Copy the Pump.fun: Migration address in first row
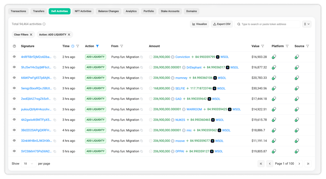This screenshot has width=326, height=179. pos(142,57)
